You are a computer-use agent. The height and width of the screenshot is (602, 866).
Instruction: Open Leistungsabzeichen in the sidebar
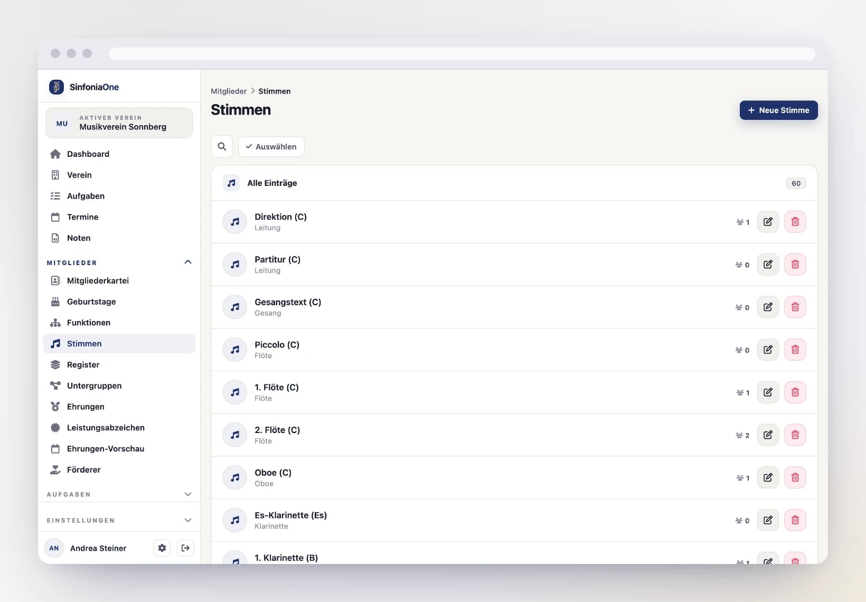pos(119,428)
